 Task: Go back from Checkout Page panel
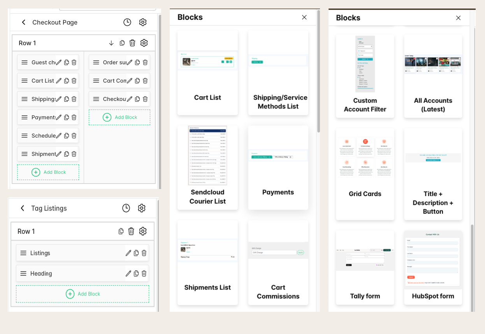coord(24,22)
